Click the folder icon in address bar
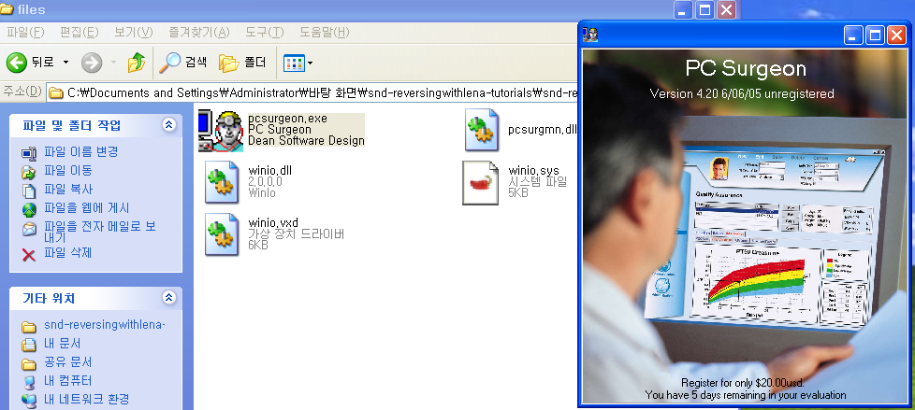This screenshot has height=410, width=915. coord(56,93)
